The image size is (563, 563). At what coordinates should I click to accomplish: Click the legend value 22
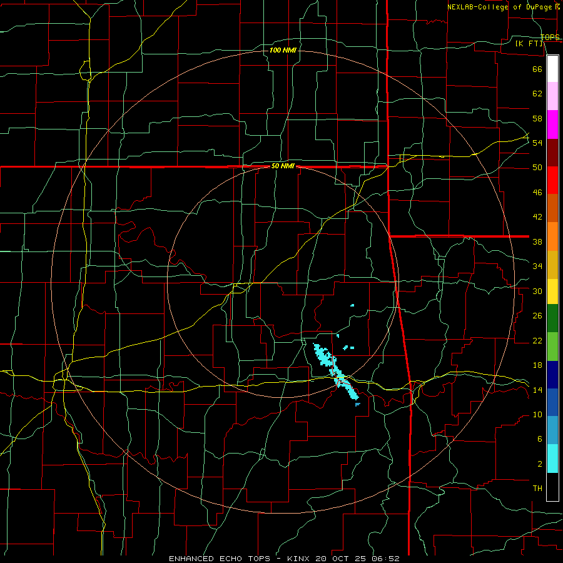coord(537,340)
